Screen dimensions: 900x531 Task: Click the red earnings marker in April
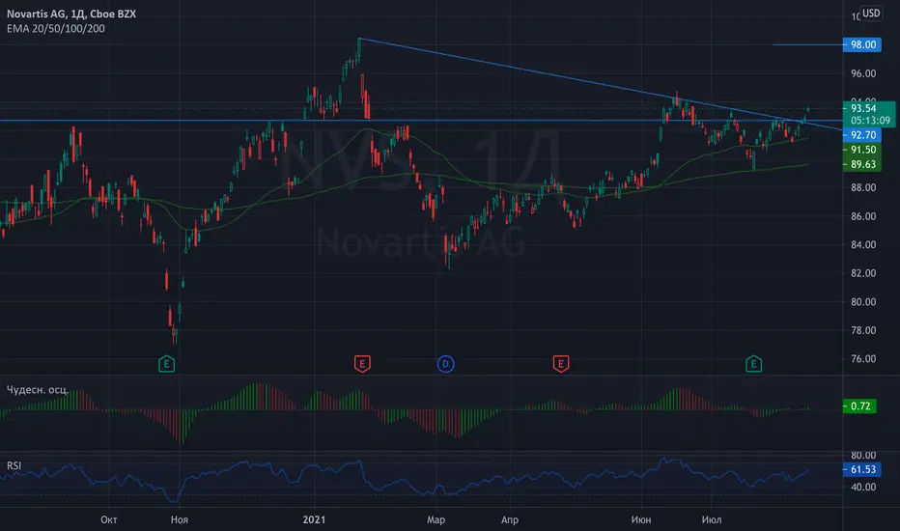561,363
